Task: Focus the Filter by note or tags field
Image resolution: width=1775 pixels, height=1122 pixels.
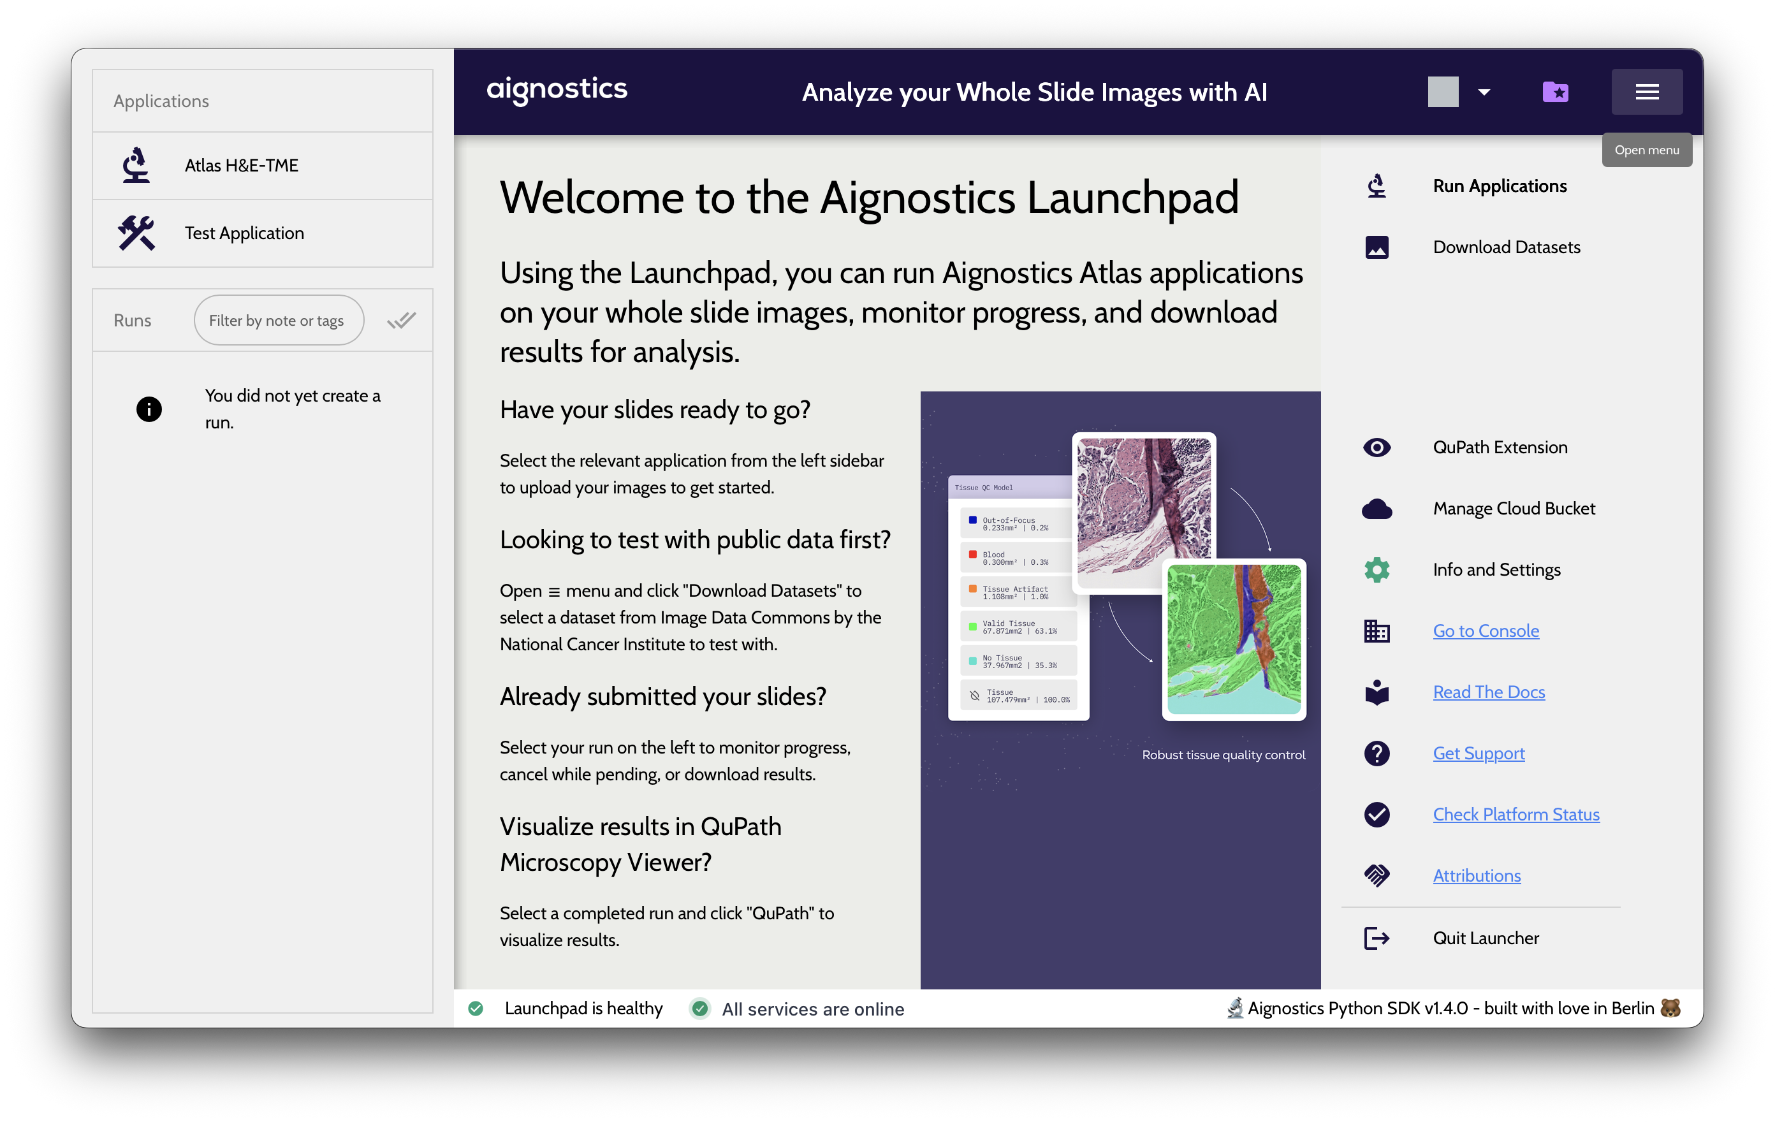Action: point(279,321)
